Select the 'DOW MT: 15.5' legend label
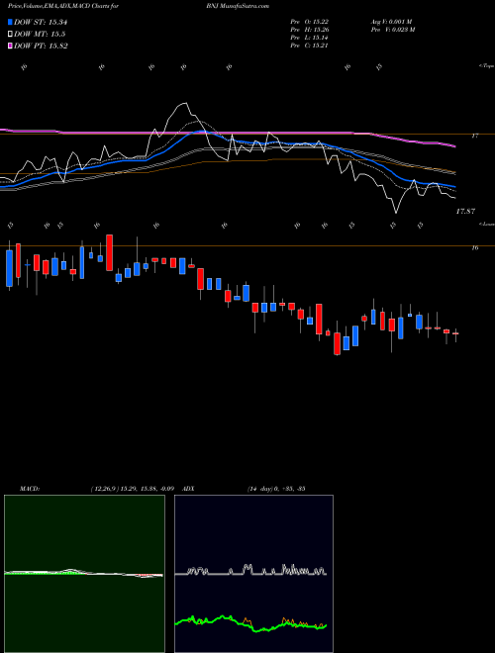This screenshot has width=495, height=653. coord(40,35)
